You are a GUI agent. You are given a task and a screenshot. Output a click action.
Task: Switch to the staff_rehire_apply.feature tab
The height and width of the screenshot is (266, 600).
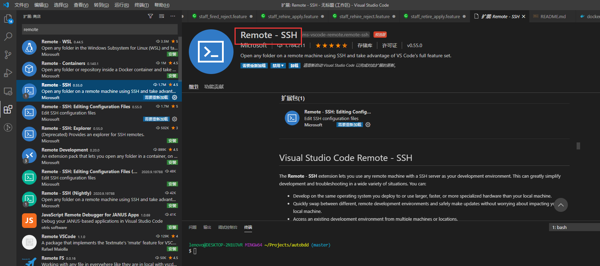[x=293, y=16]
